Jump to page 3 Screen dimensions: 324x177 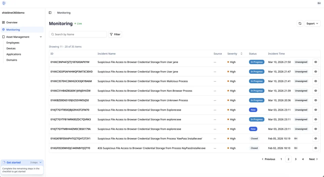point(295,159)
